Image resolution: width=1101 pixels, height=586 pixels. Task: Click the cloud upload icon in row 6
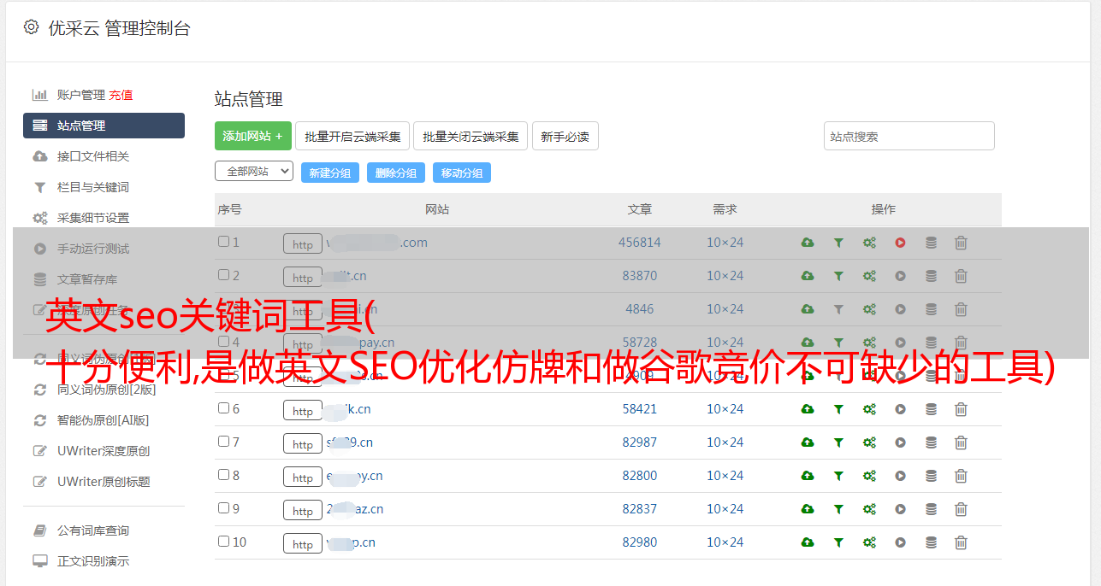click(808, 409)
